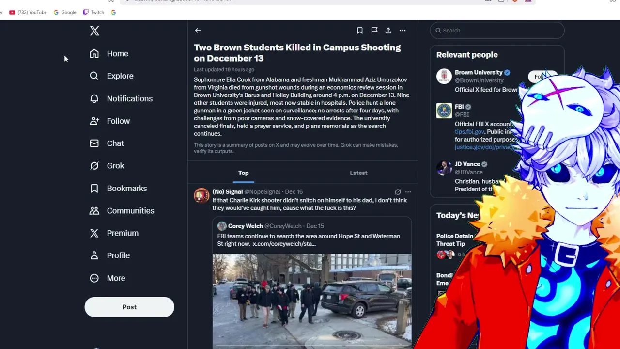Click the JD Vance avatar
The image size is (620, 349).
[x=444, y=168]
